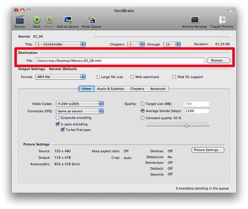This screenshot has width=248, height=209.
Task: Uncheck the 2-pass encoding checkbox
Action: pos(57,124)
